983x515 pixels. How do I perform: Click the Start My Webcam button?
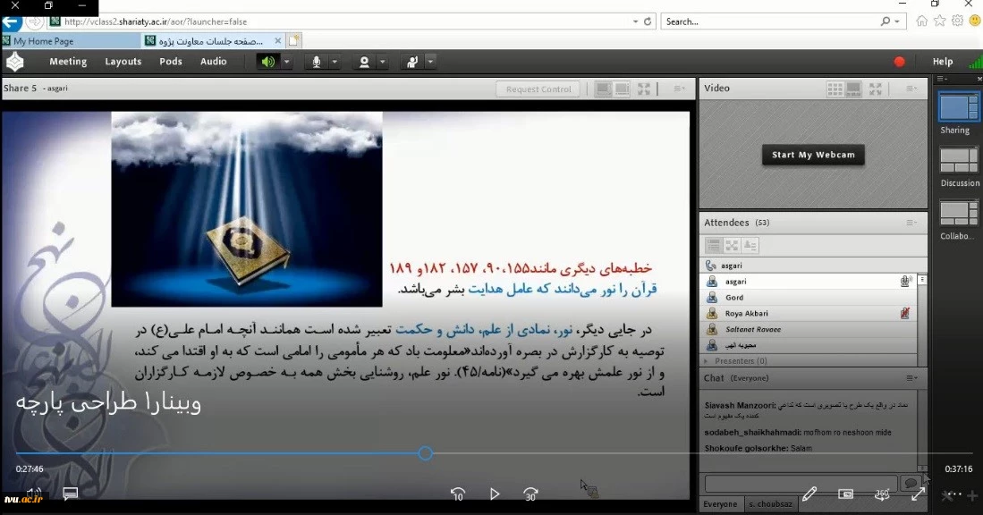pyautogui.click(x=813, y=155)
